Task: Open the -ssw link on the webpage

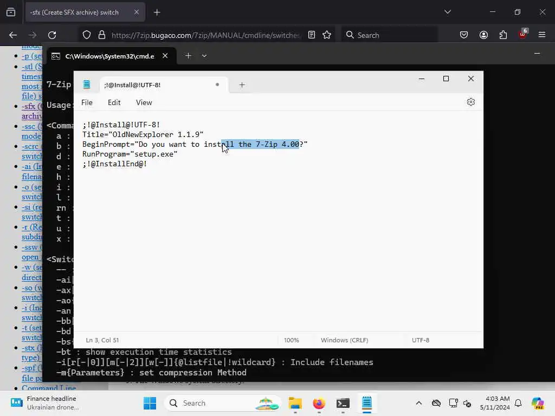Action: (x=31, y=252)
